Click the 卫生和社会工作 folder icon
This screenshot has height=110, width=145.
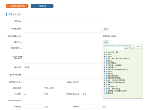click(x=106, y=87)
